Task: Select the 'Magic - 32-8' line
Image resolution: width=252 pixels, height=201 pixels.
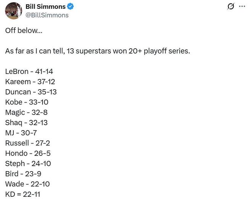Action: click(26, 113)
